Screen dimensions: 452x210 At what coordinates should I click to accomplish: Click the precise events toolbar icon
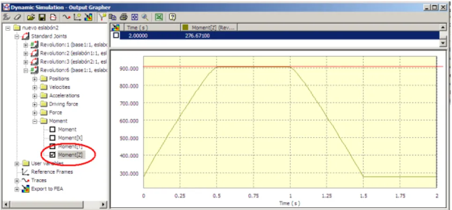102,17
